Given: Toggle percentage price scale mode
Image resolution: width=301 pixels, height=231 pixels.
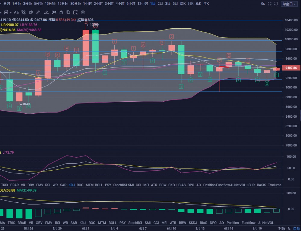Looking at the screenshot, I should coord(289,229).
